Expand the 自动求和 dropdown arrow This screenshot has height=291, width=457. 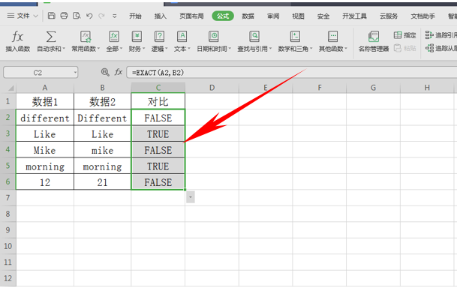click(64, 49)
